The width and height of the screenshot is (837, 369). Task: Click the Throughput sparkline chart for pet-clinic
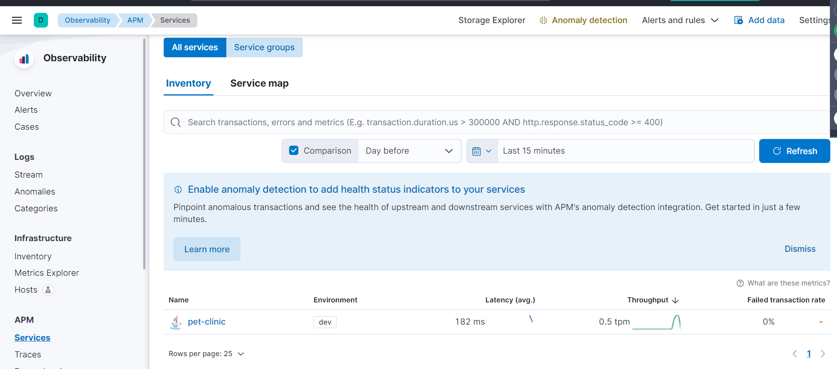[x=656, y=322]
